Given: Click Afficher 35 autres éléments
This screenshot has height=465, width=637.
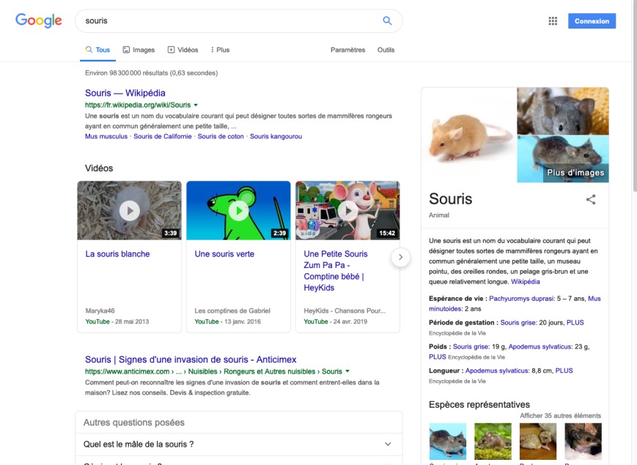Looking at the screenshot, I should 560,415.
